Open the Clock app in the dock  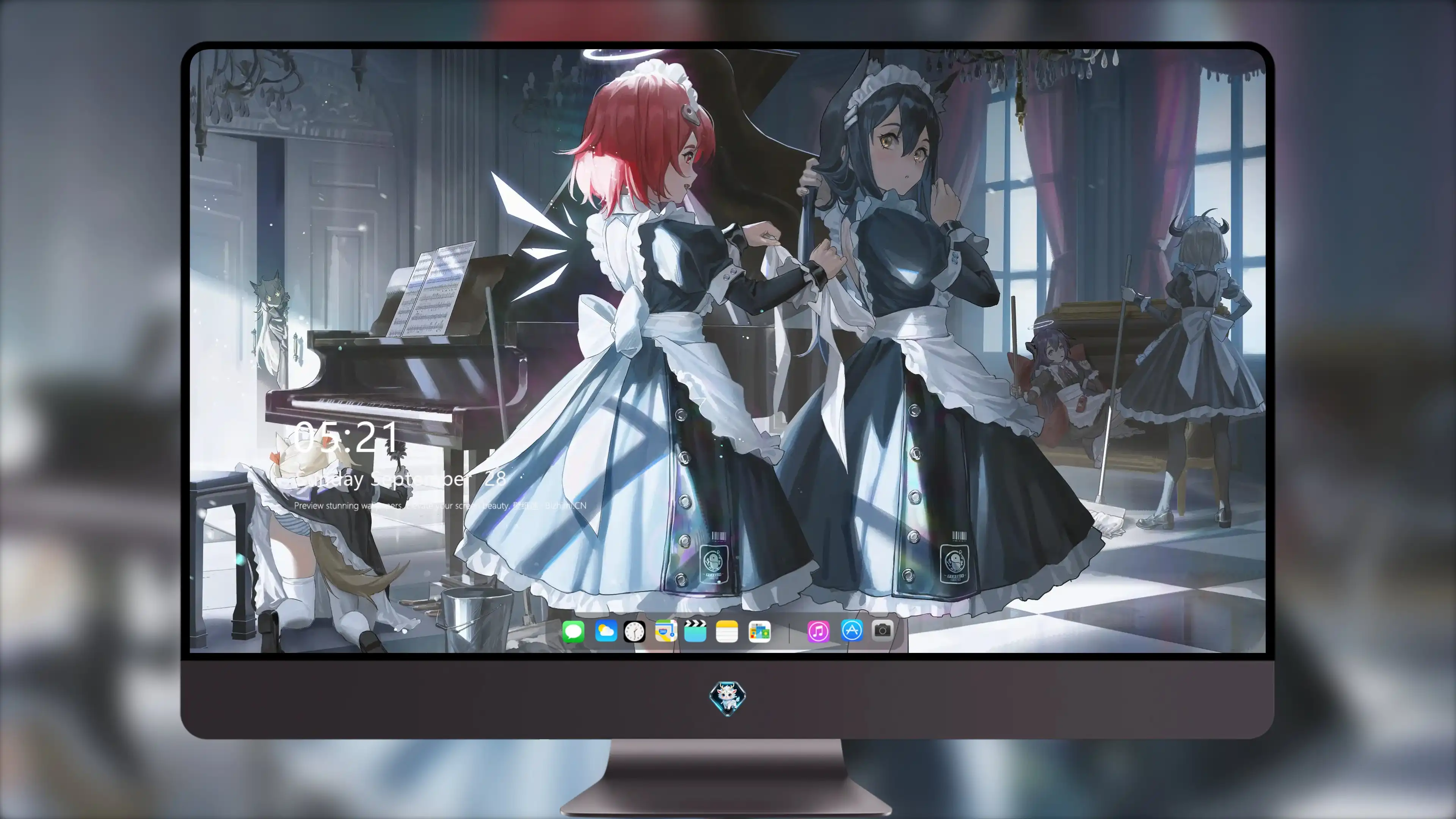point(634,631)
